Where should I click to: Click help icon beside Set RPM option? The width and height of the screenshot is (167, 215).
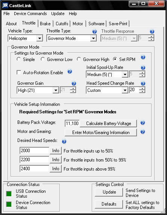(x=143, y=57)
